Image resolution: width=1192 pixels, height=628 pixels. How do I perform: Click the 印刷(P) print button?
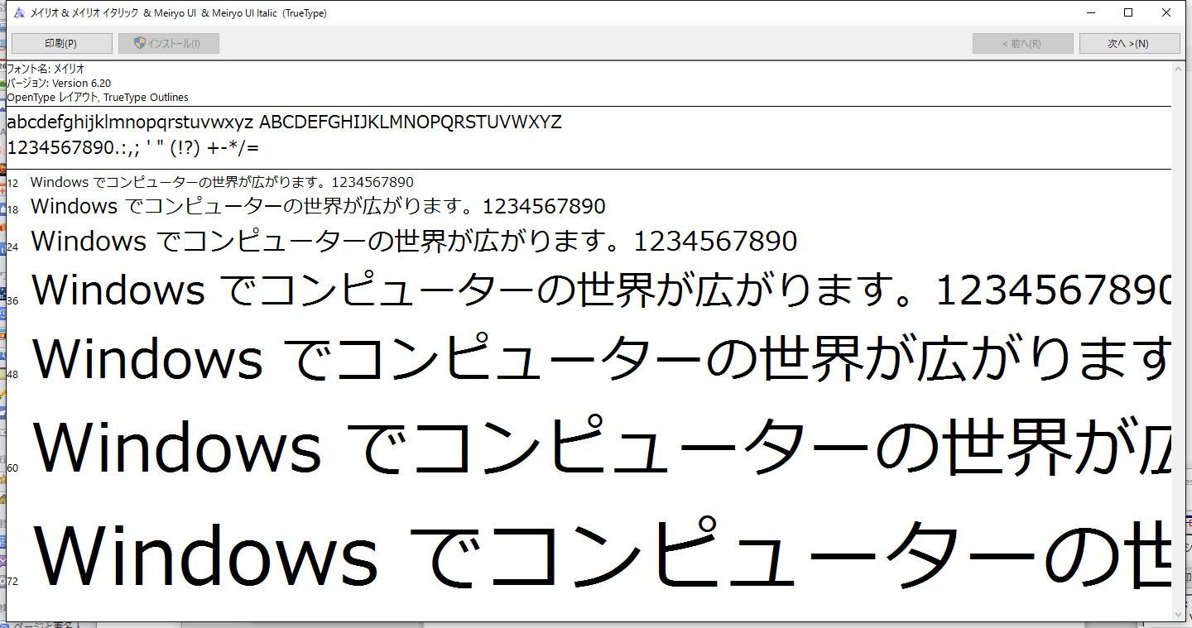point(61,43)
